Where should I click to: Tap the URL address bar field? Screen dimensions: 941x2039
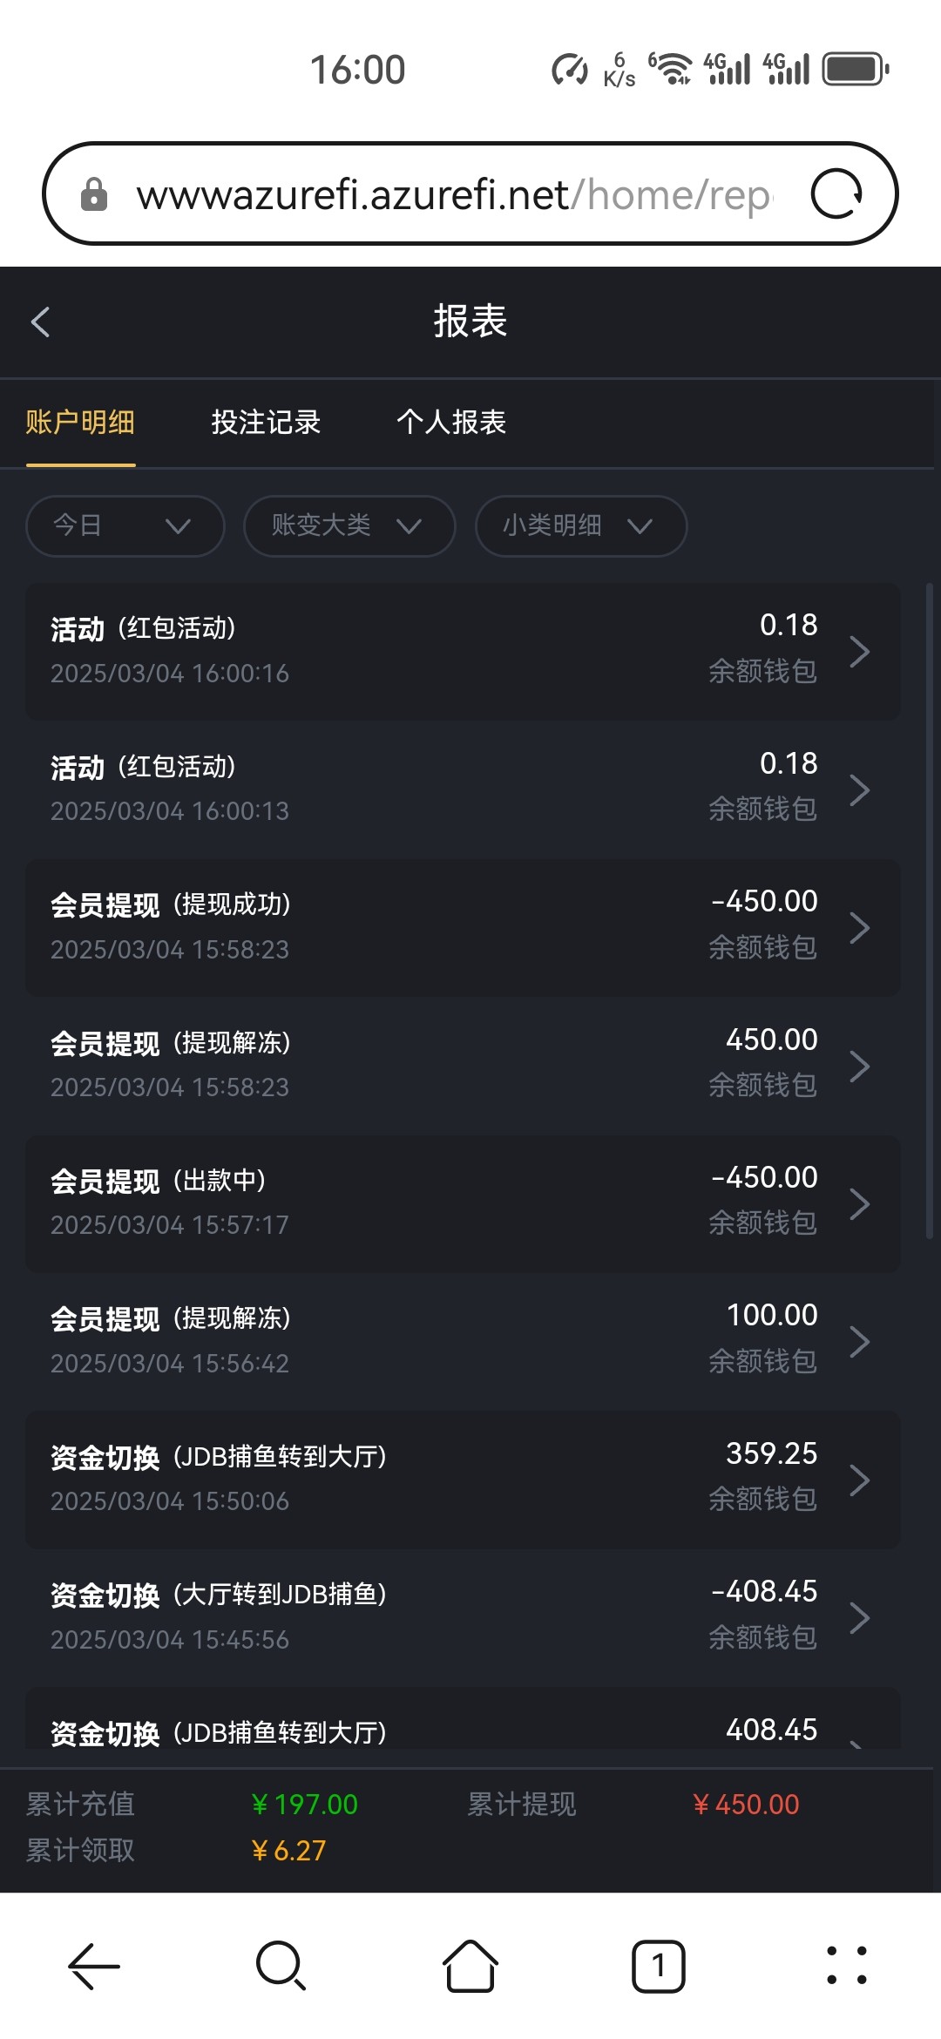click(453, 194)
